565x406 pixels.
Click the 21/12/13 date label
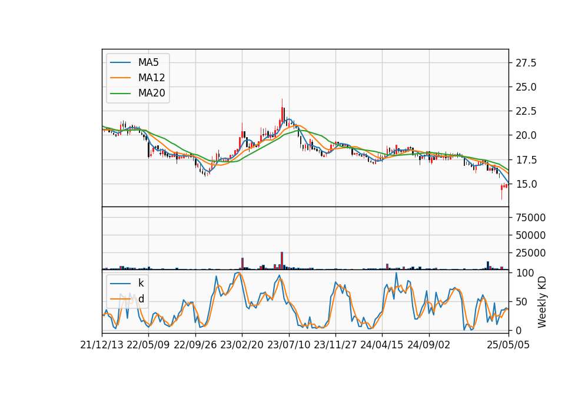(102, 345)
